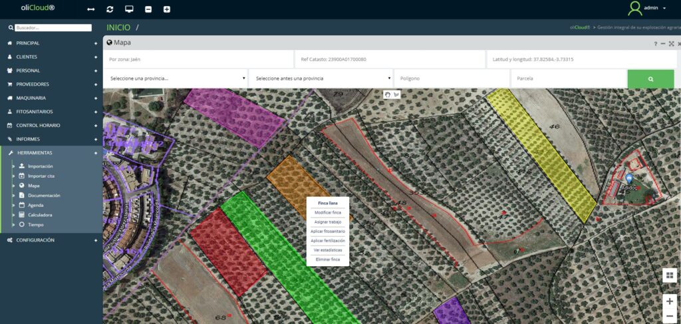The image size is (681, 324).
Task: Choose Modificar finca in the context menu
Action: (x=328, y=213)
